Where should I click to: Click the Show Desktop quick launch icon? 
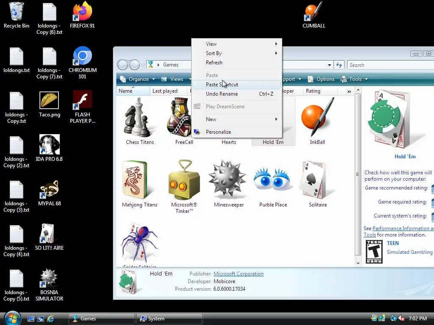(x=31, y=319)
